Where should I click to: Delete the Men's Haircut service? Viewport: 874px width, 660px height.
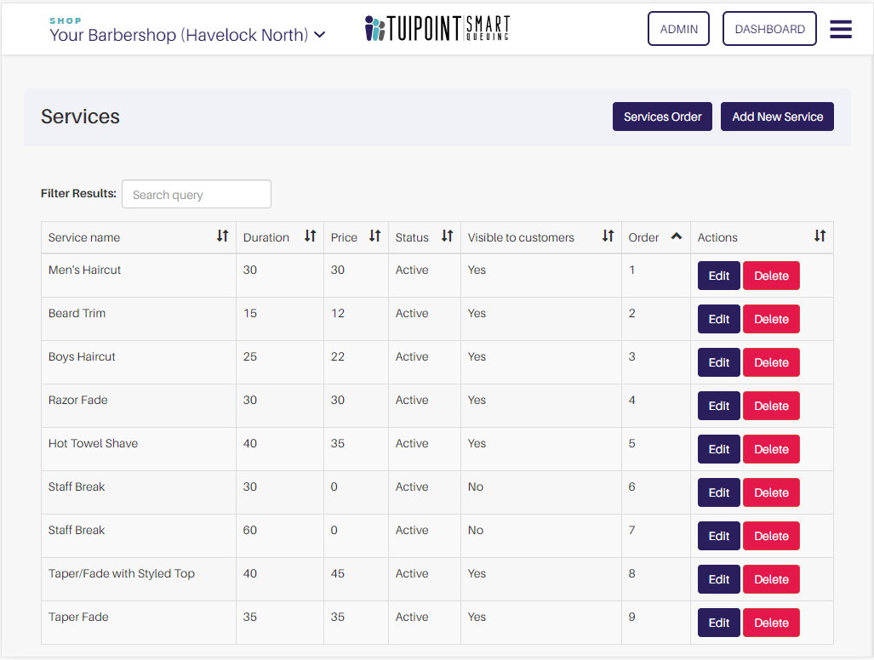771,276
